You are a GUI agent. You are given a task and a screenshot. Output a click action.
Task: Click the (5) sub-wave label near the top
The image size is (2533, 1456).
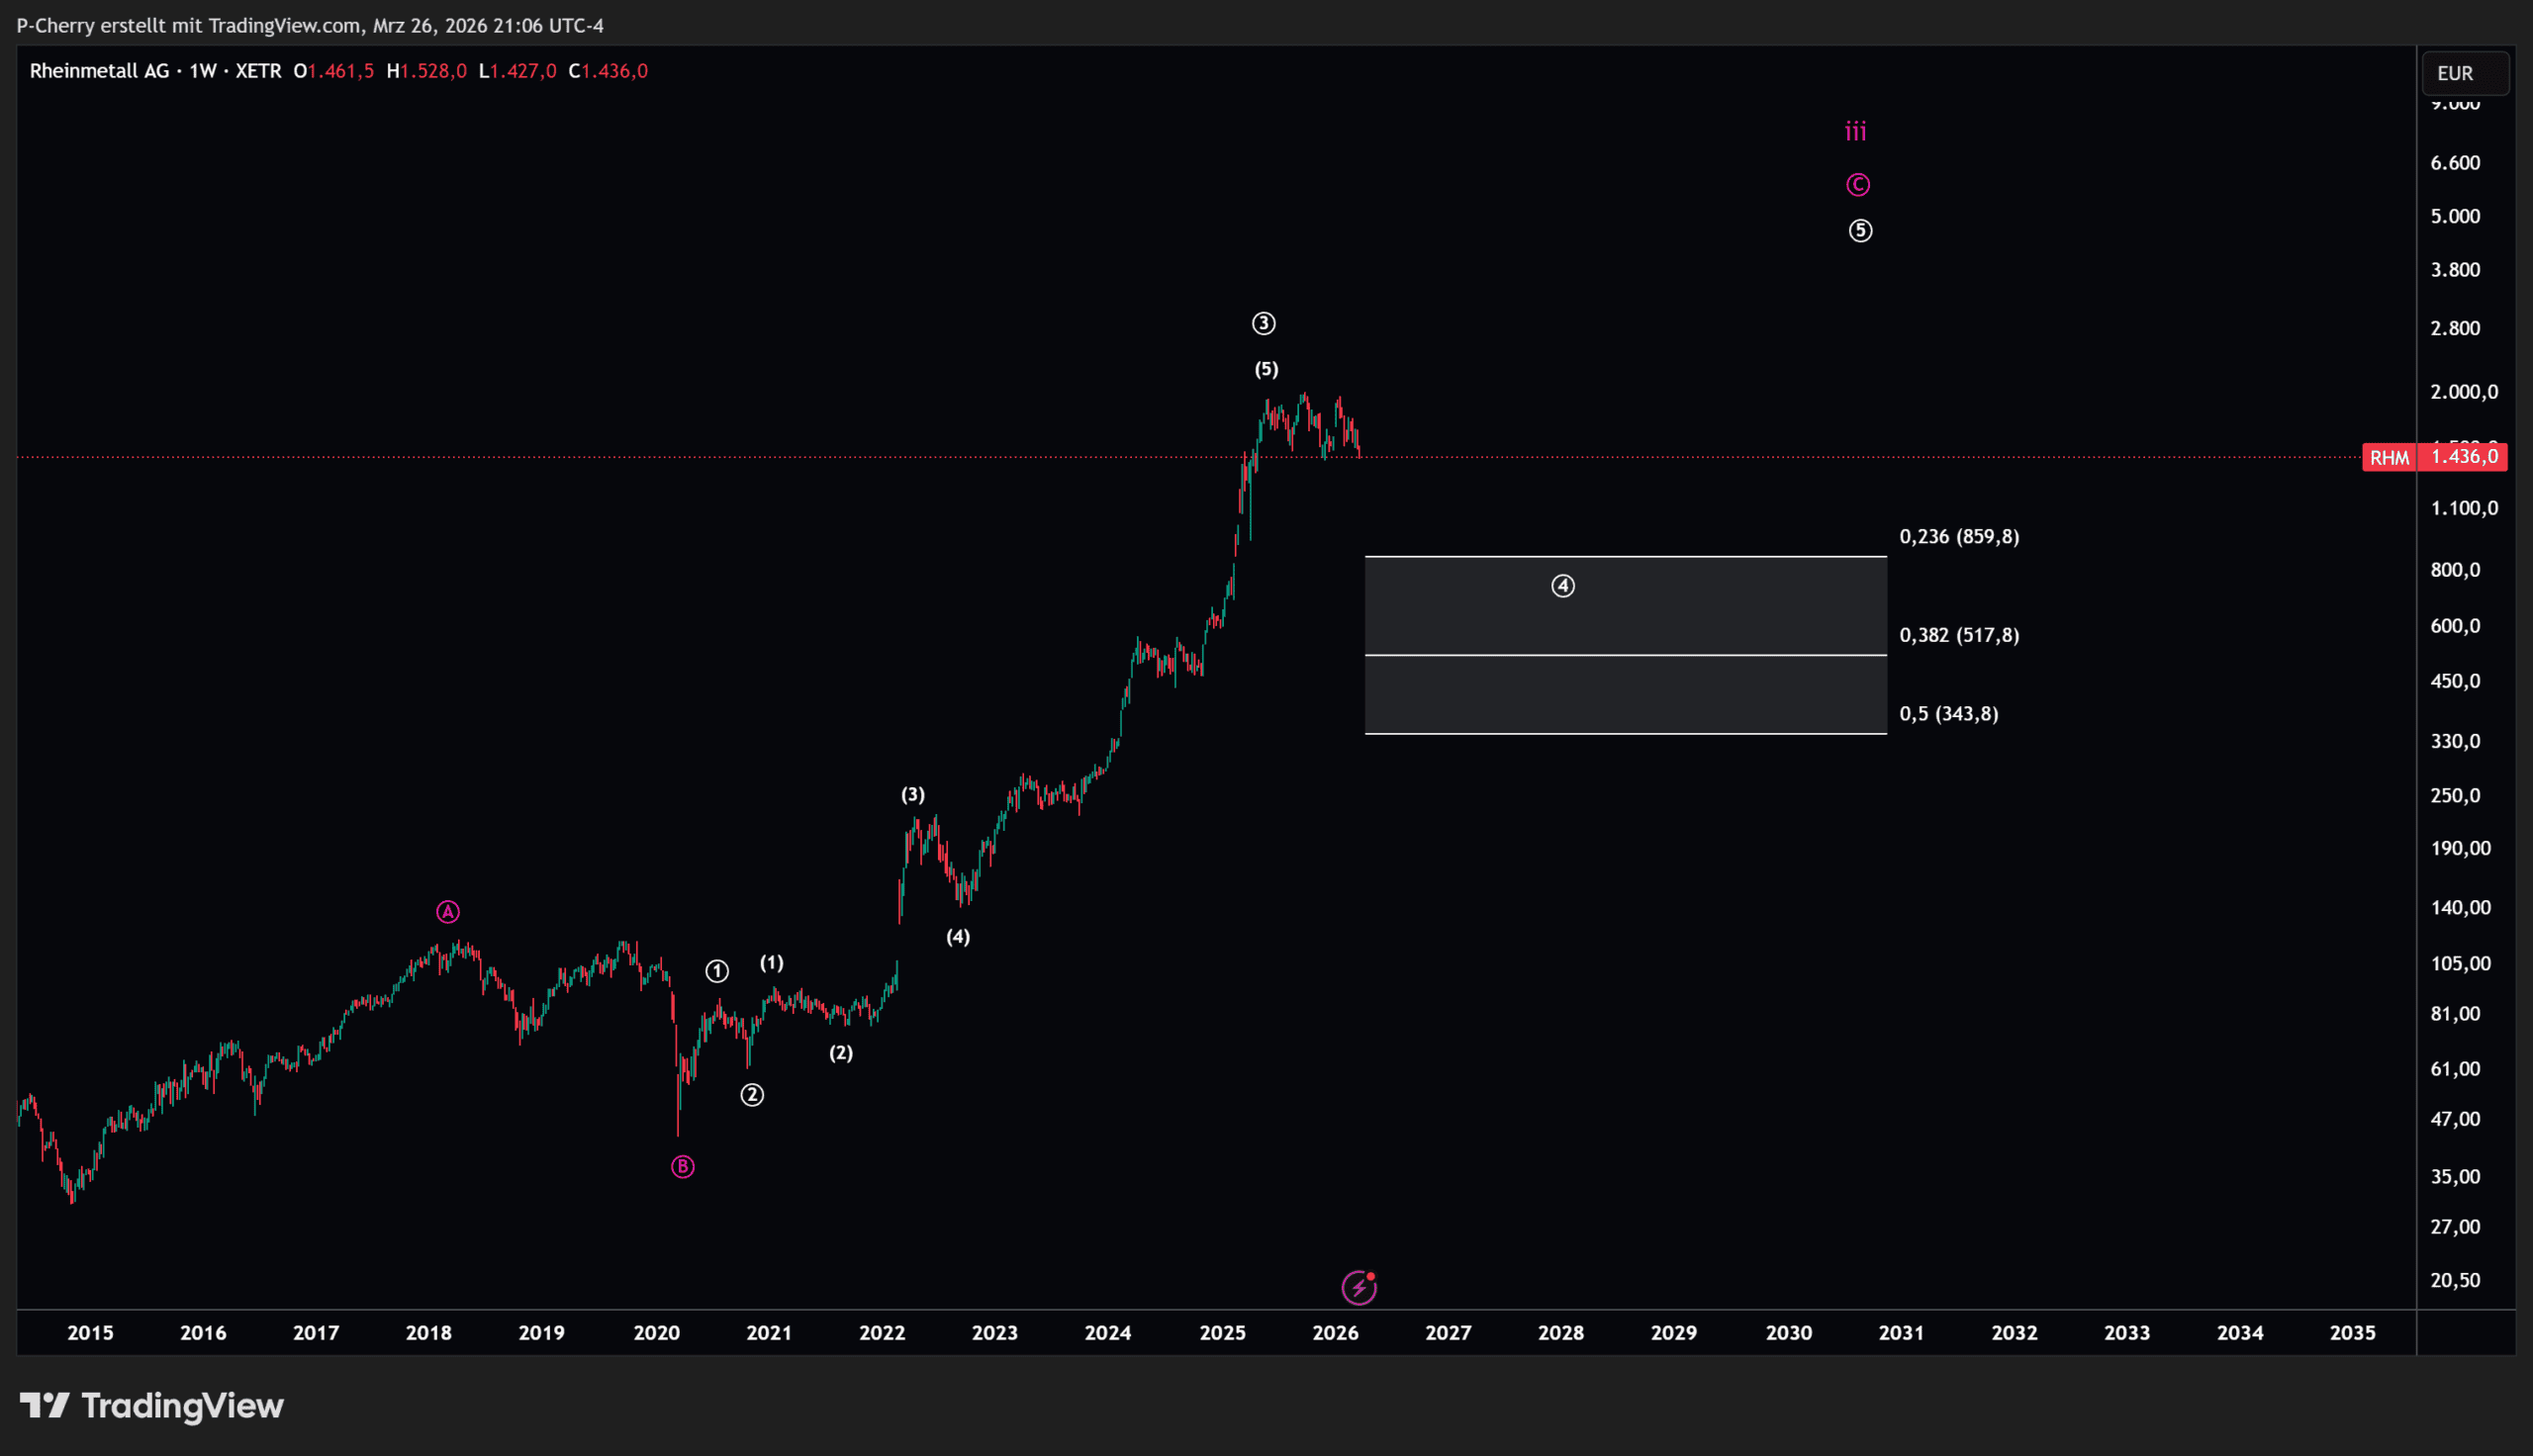[x=1266, y=369]
